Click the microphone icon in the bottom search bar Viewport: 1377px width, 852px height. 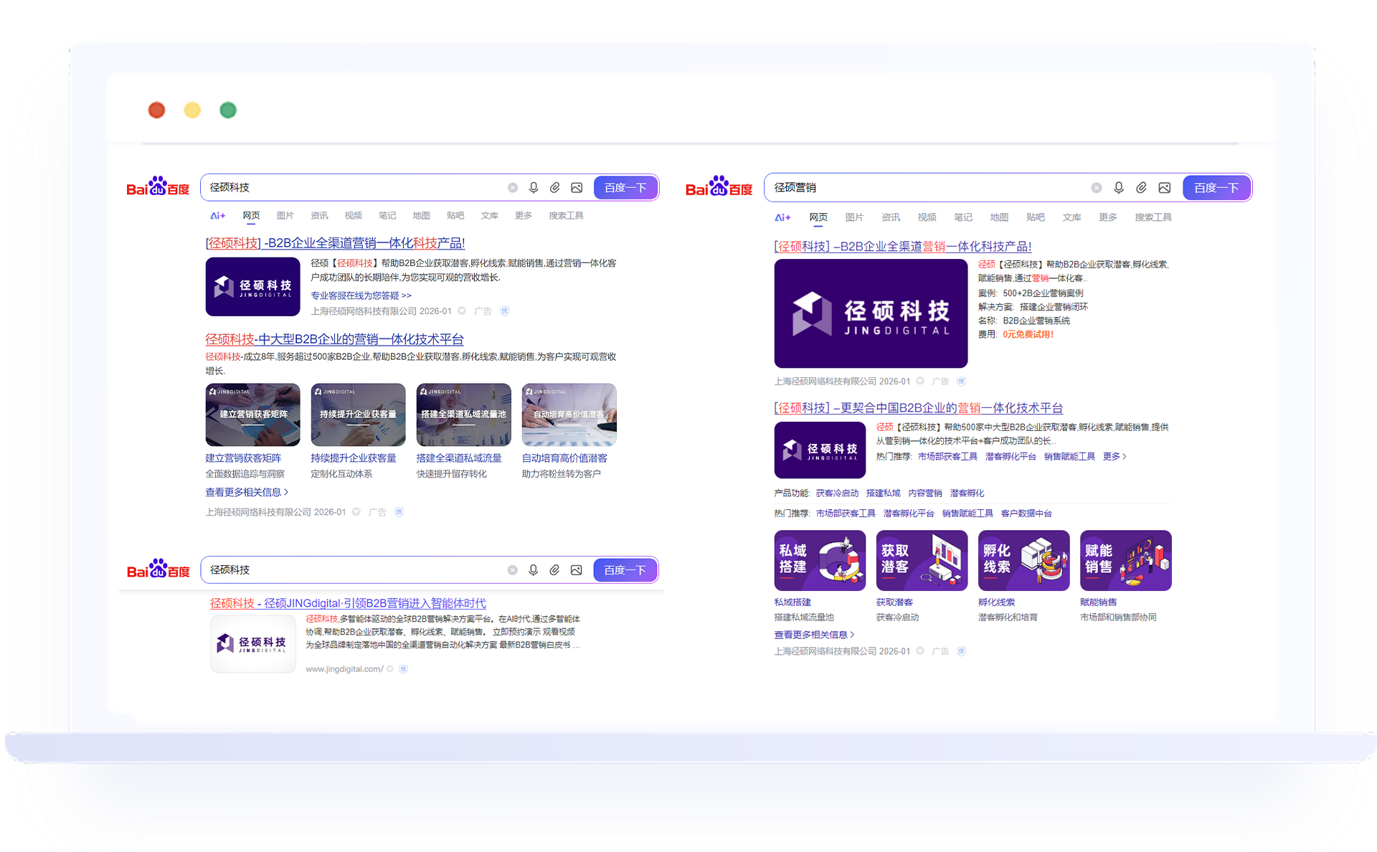[x=534, y=569]
